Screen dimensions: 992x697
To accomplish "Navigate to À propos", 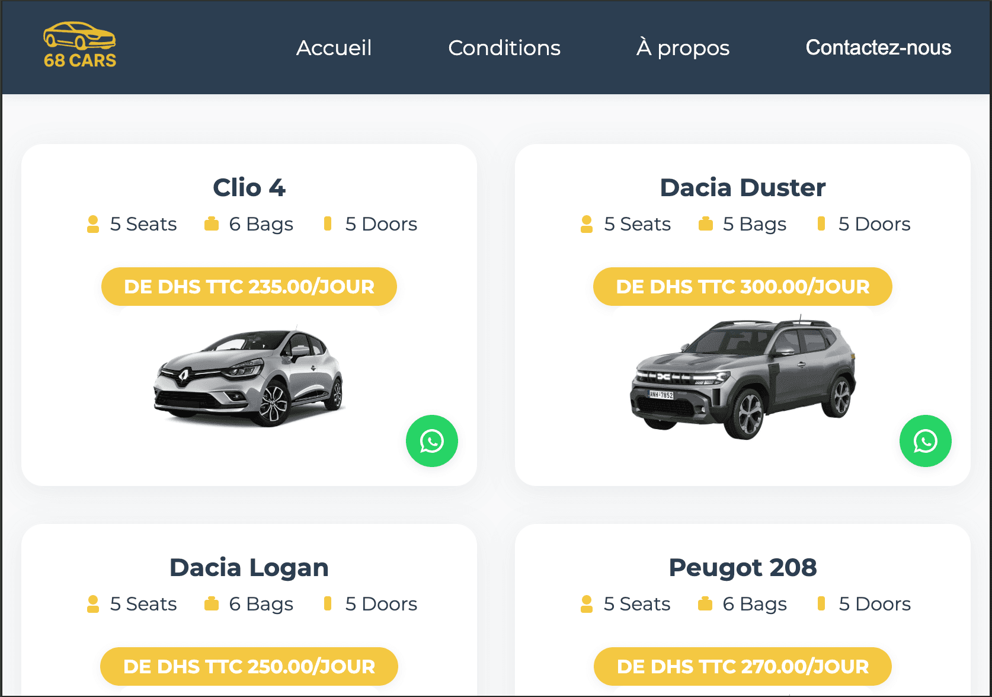I will coord(682,48).
